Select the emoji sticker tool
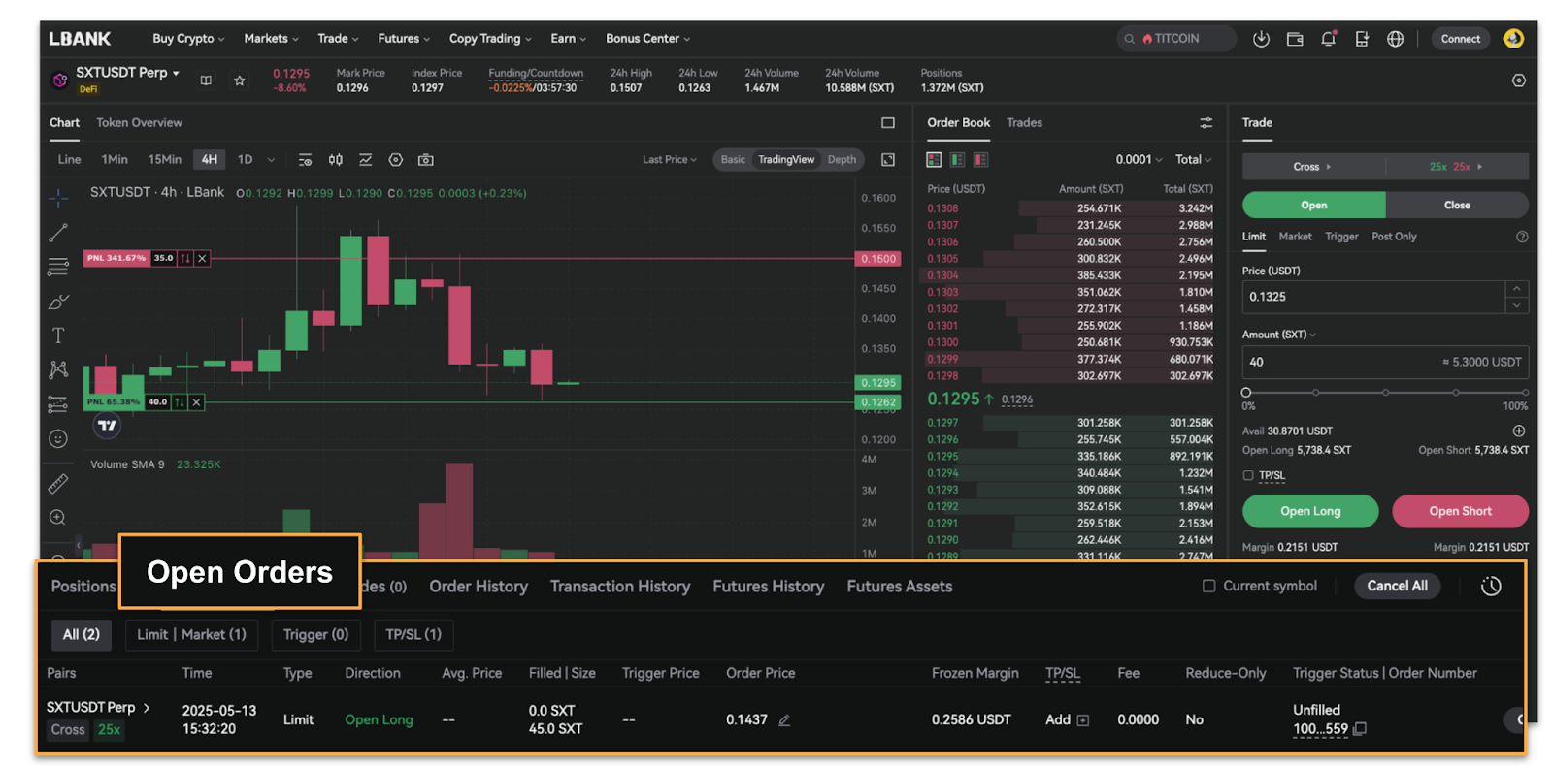This screenshot has height=766, width=1553. click(58, 439)
